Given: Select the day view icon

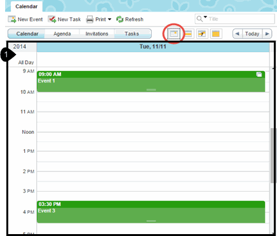Looking at the screenshot, I should [174, 34].
